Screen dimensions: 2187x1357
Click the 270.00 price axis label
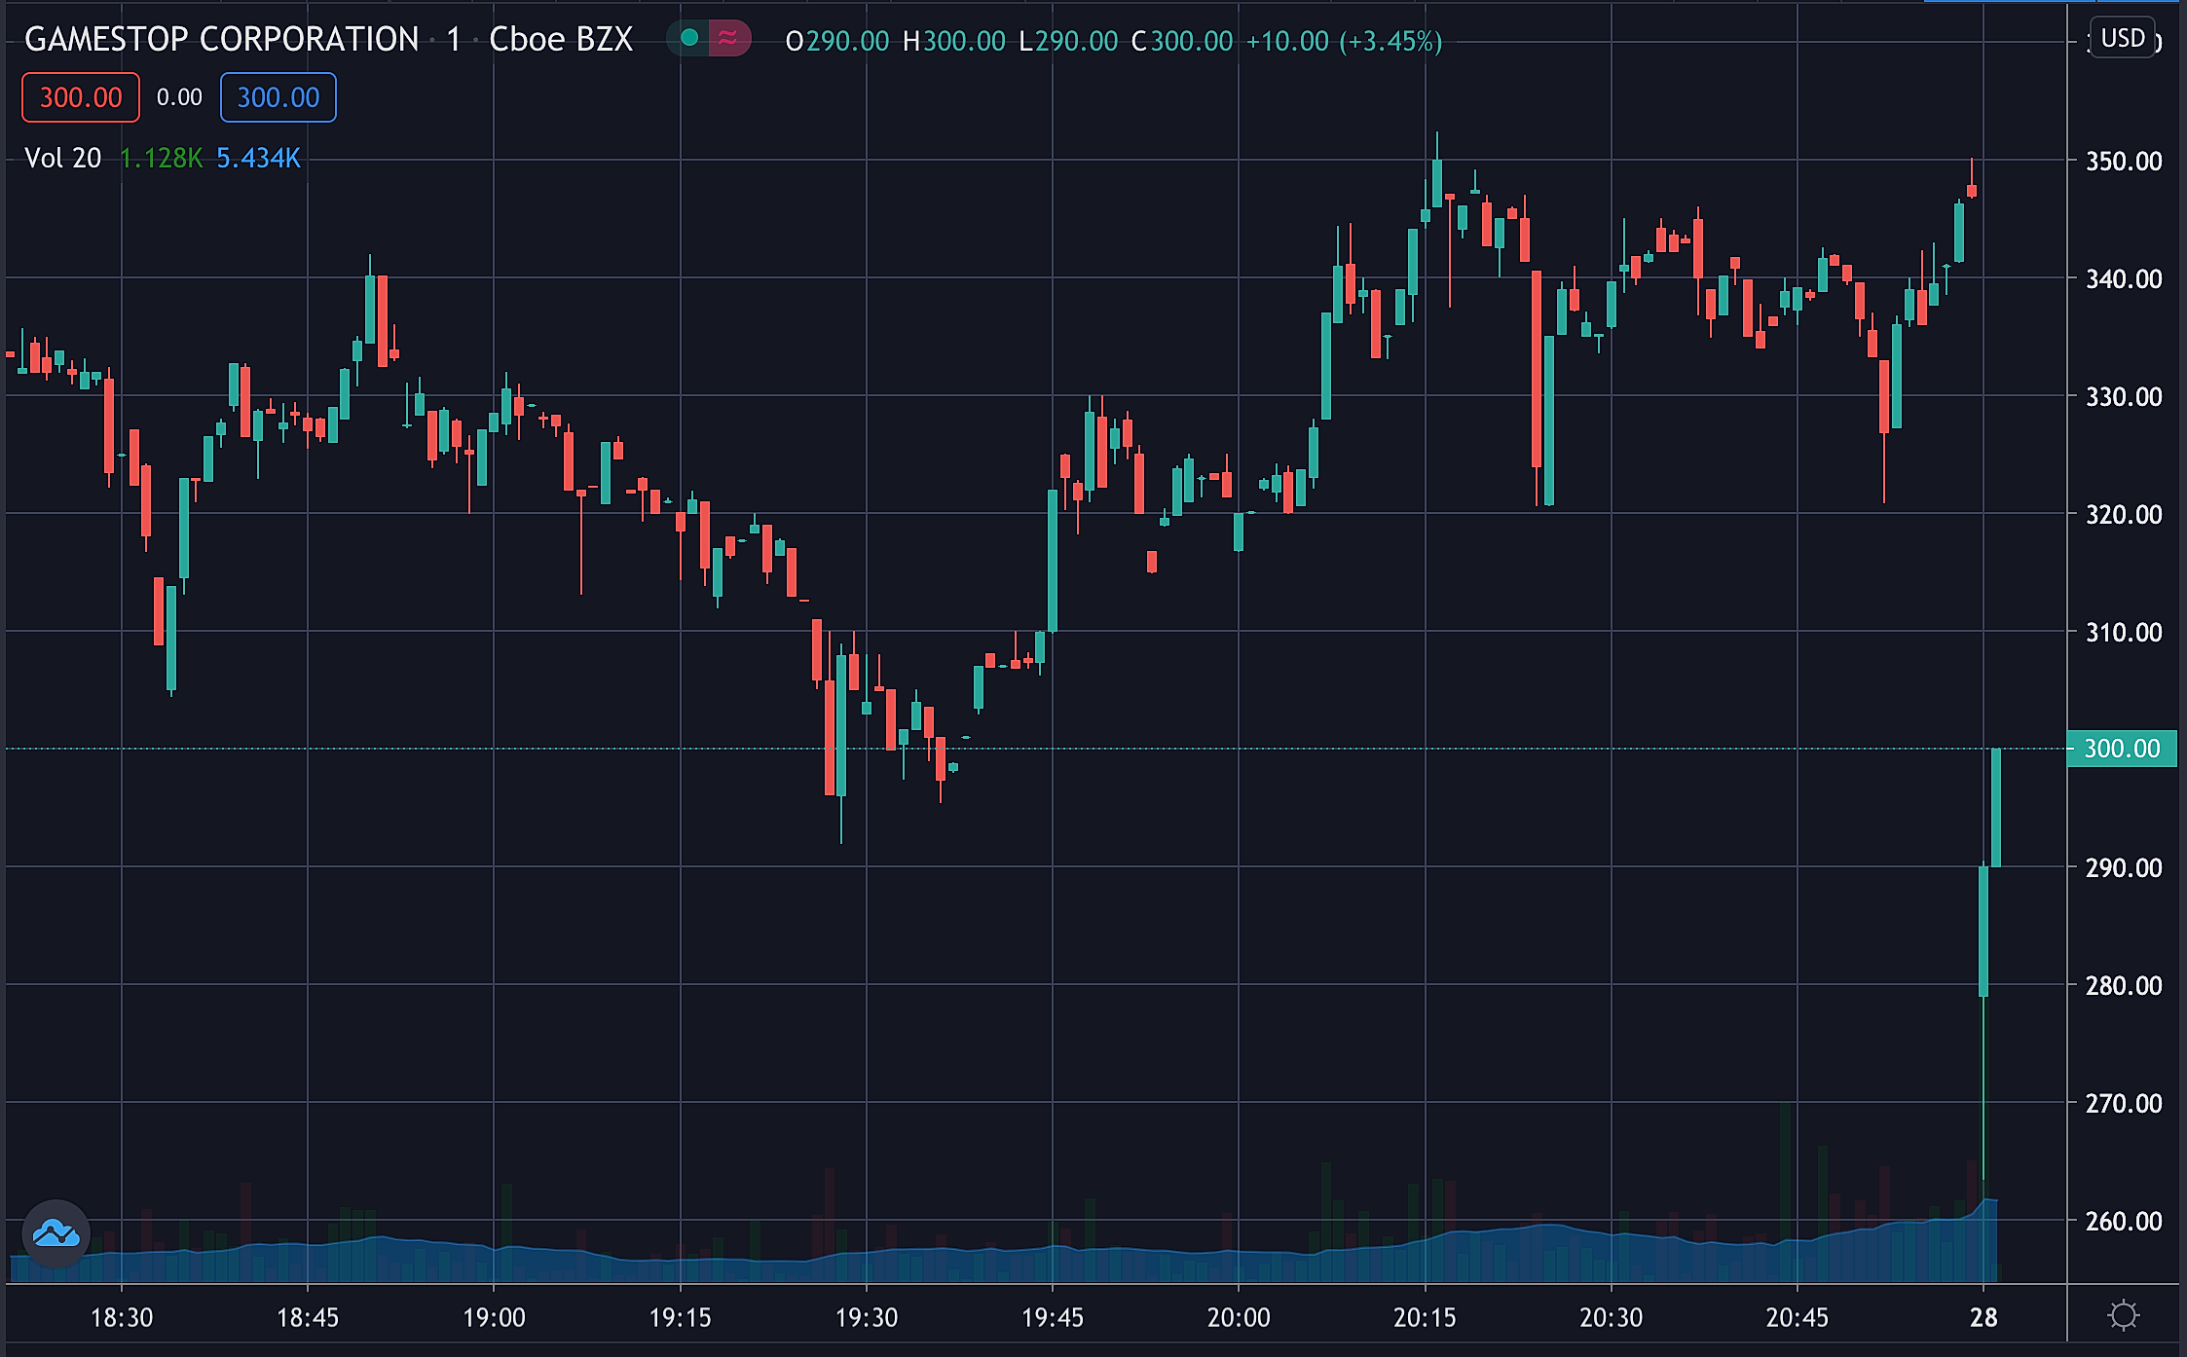[2123, 1104]
